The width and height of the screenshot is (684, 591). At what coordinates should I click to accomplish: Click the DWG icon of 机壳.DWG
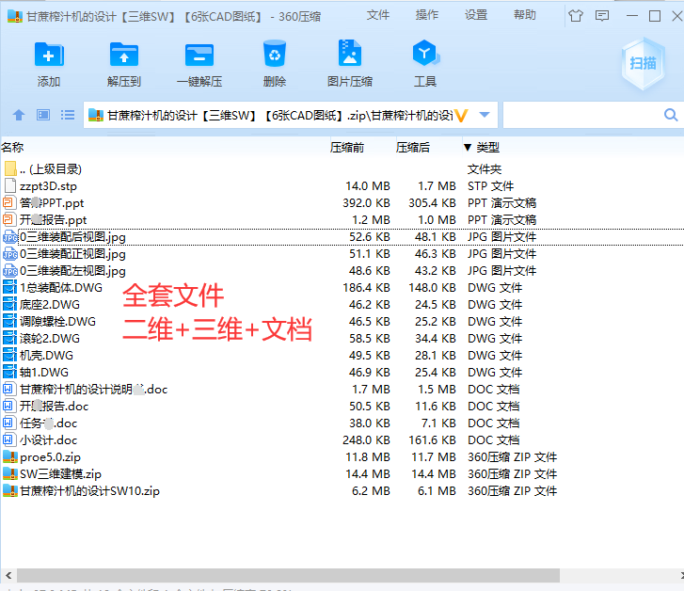9,356
